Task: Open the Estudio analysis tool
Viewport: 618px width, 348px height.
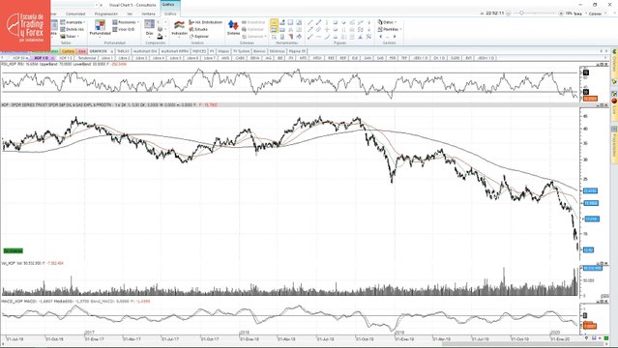Action: 198,29
